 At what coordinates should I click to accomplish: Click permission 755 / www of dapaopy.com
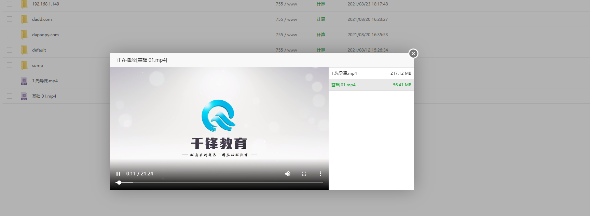(286, 35)
